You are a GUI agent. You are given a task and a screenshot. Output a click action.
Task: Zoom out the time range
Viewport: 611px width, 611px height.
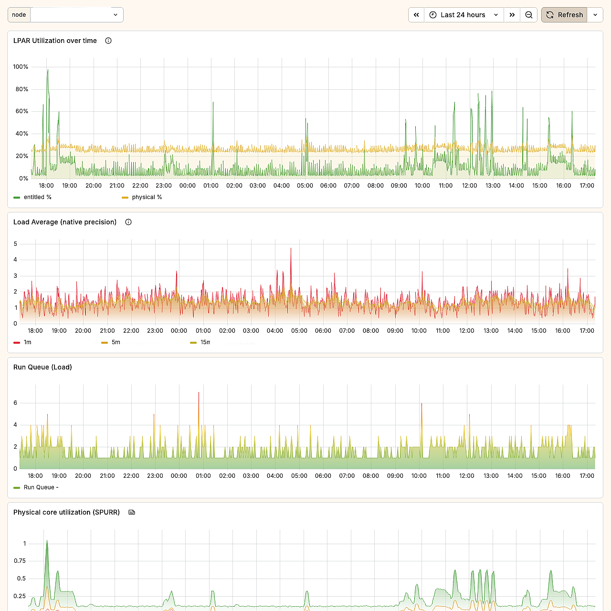point(529,15)
